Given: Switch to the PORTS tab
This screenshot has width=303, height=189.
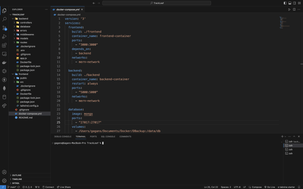Looking at the screenshot, I should pyautogui.click(x=93, y=136).
